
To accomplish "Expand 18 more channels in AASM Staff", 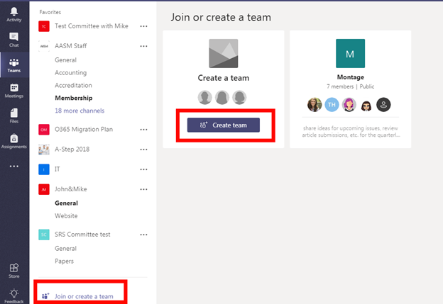I will 80,111.
